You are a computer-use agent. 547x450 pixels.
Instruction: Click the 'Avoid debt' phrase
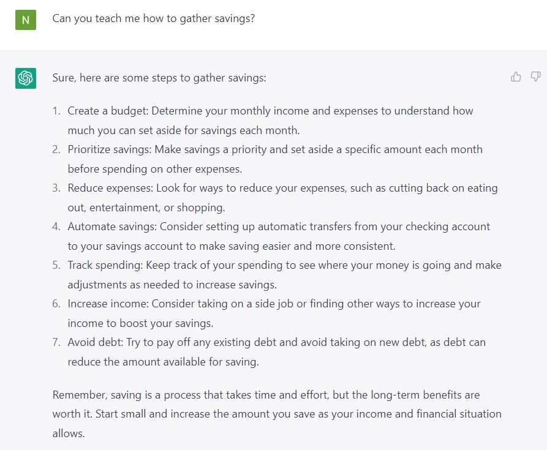95,342
